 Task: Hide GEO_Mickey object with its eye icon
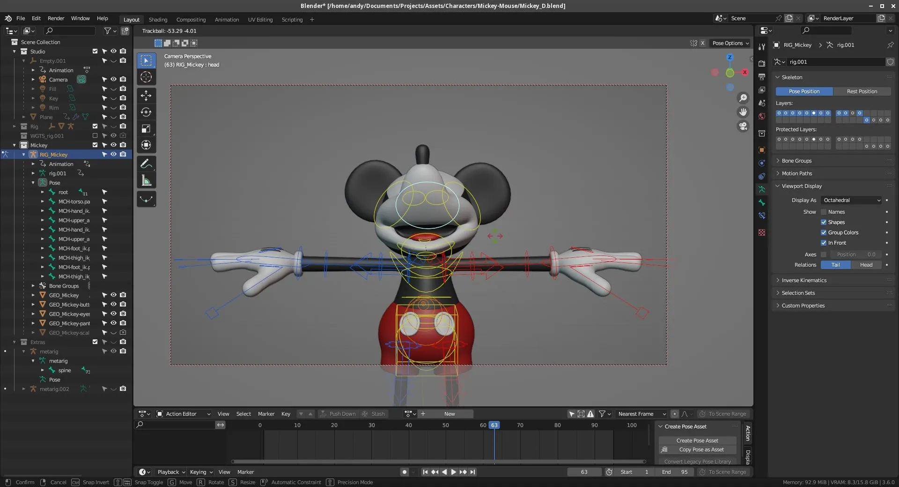[113, 295]
